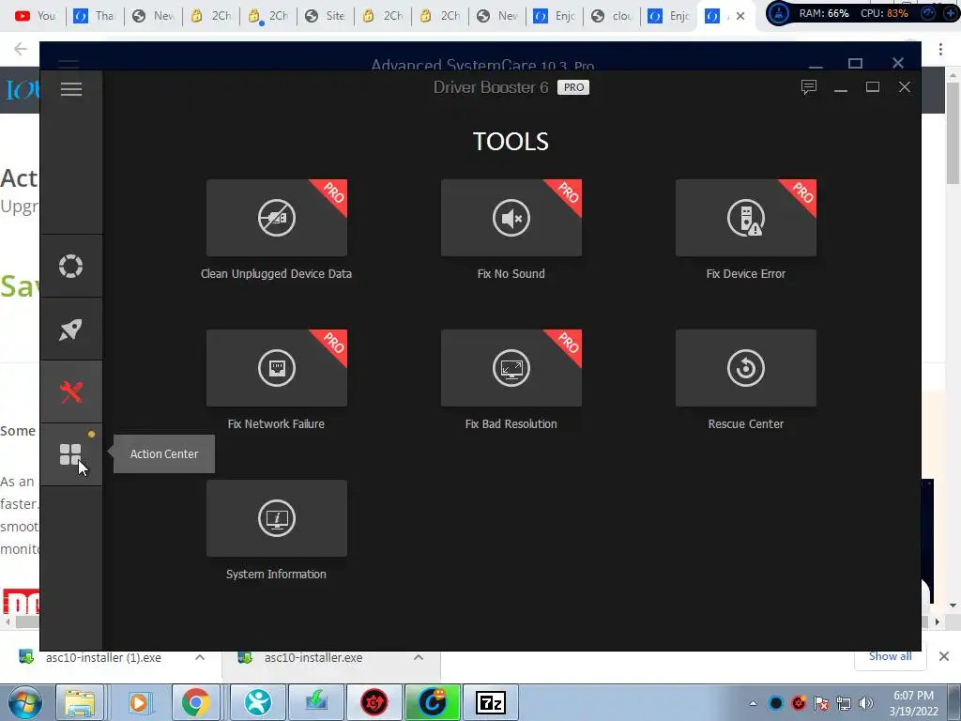The image size is (961, 721).
Task: Open the Chrome three-dot menu
Action: pos(940,49)
